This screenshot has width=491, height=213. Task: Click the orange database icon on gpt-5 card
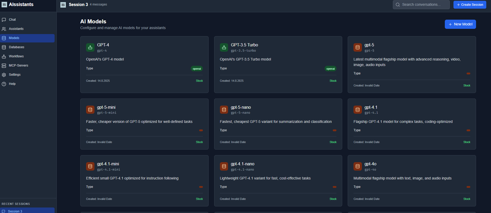[357, 47]
